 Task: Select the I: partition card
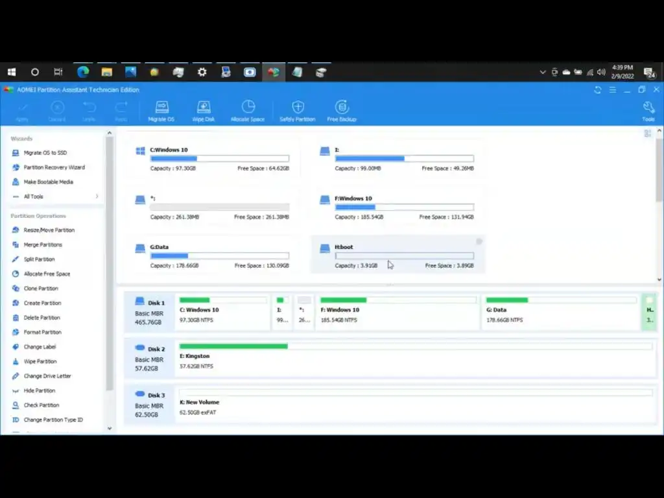pyautogui.click(x=397, y=159)
